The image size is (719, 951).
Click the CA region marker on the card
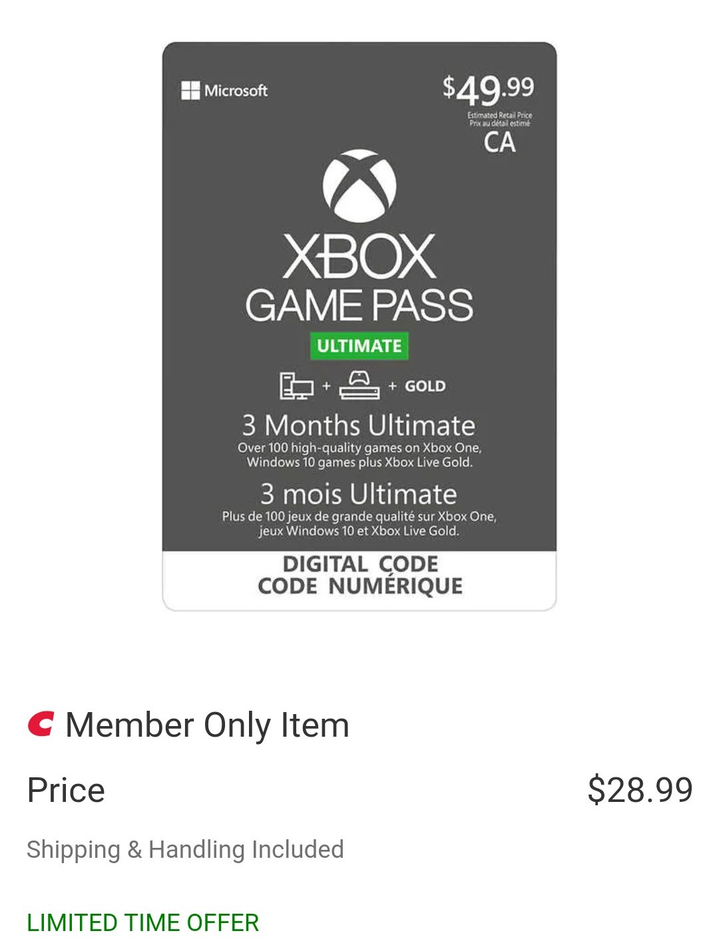coord(499,142)
